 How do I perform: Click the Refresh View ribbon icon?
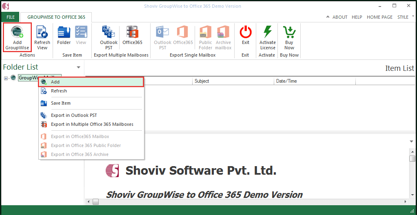[x=42, y=37]
